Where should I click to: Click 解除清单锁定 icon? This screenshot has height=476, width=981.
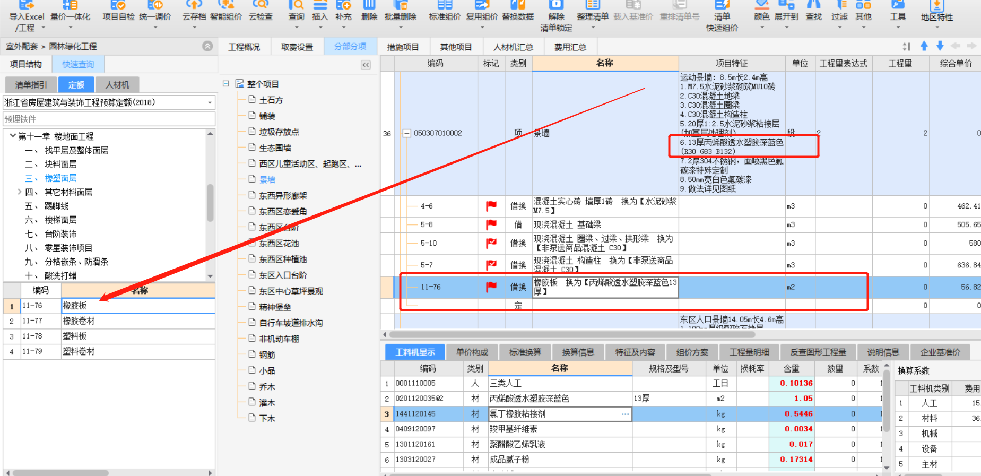tap(556, 16)
